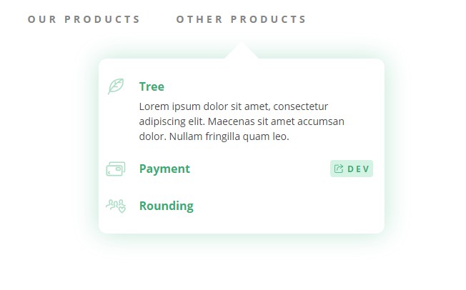The width and height of the screenshot is (466, 290).
Task: Click the Lorem ipsum description under Tree
Action: [242, 121]
